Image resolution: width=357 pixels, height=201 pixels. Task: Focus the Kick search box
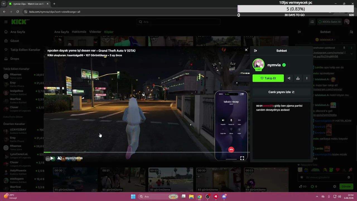(x=178, y=22)
